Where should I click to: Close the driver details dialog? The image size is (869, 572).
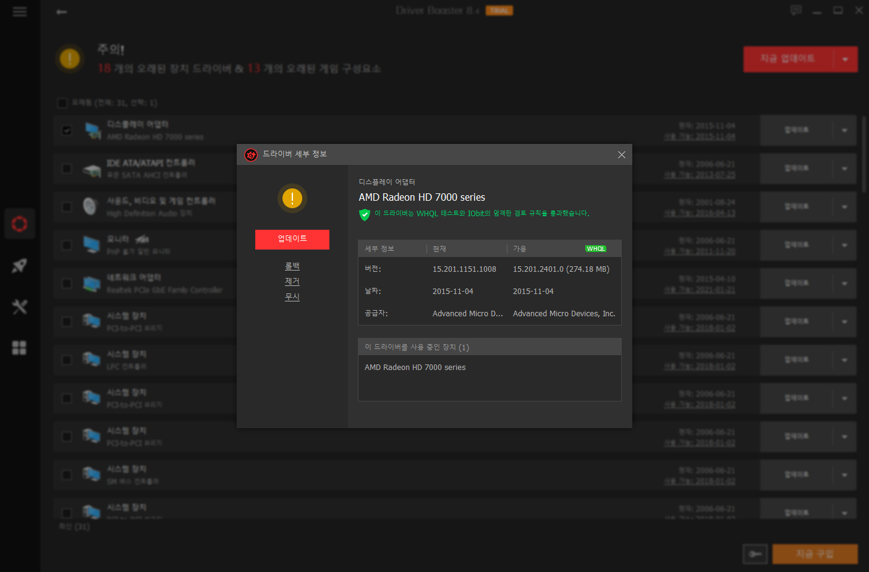click(621, 154)
